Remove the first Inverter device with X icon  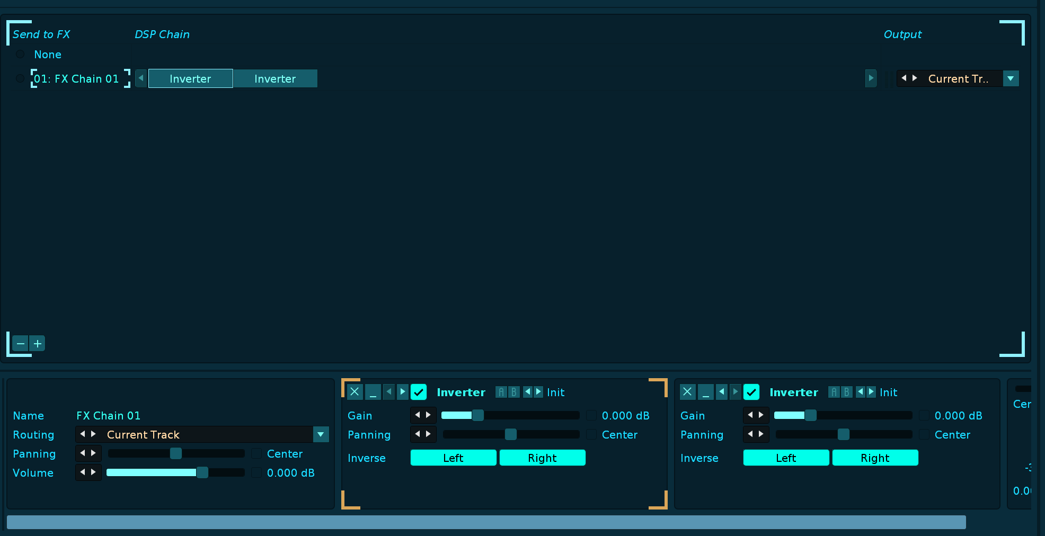(x=355, y=392)
